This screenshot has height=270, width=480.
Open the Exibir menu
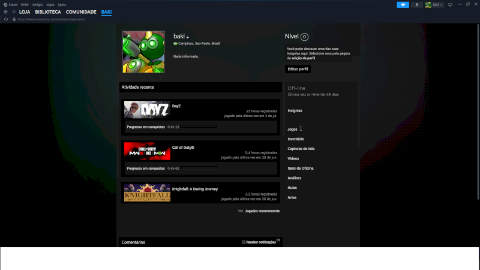25,4
